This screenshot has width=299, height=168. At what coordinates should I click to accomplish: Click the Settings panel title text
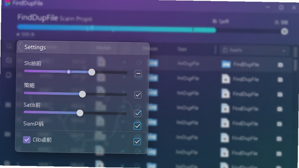tap(35, 47)
